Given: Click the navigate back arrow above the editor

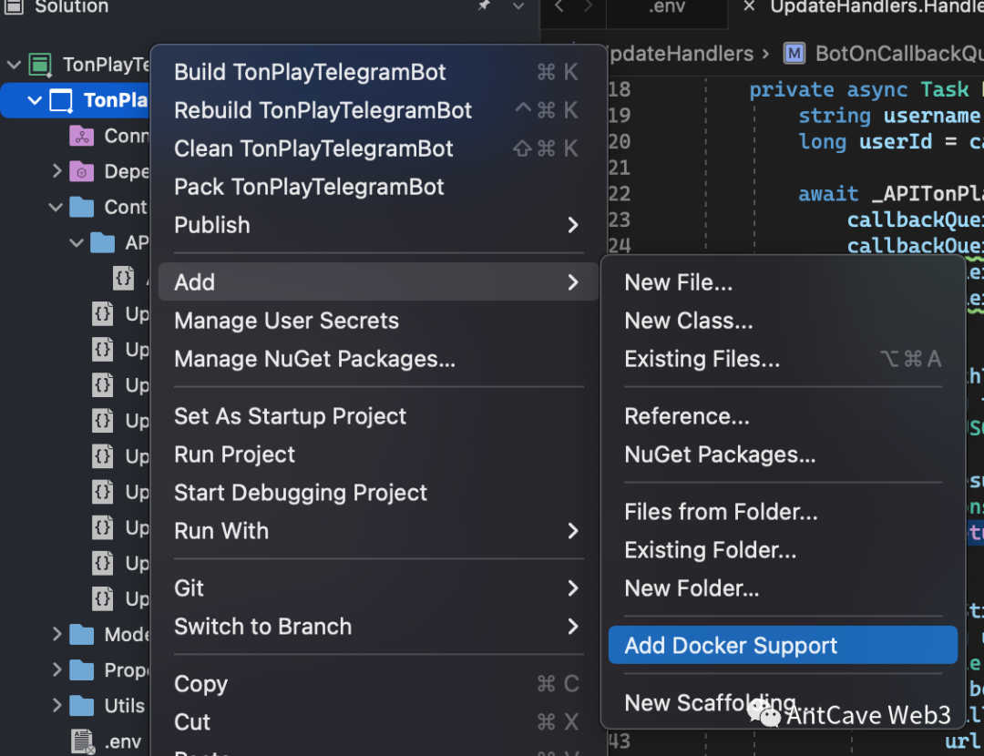Looking at the screenshot, I should (x=559, y=7).
